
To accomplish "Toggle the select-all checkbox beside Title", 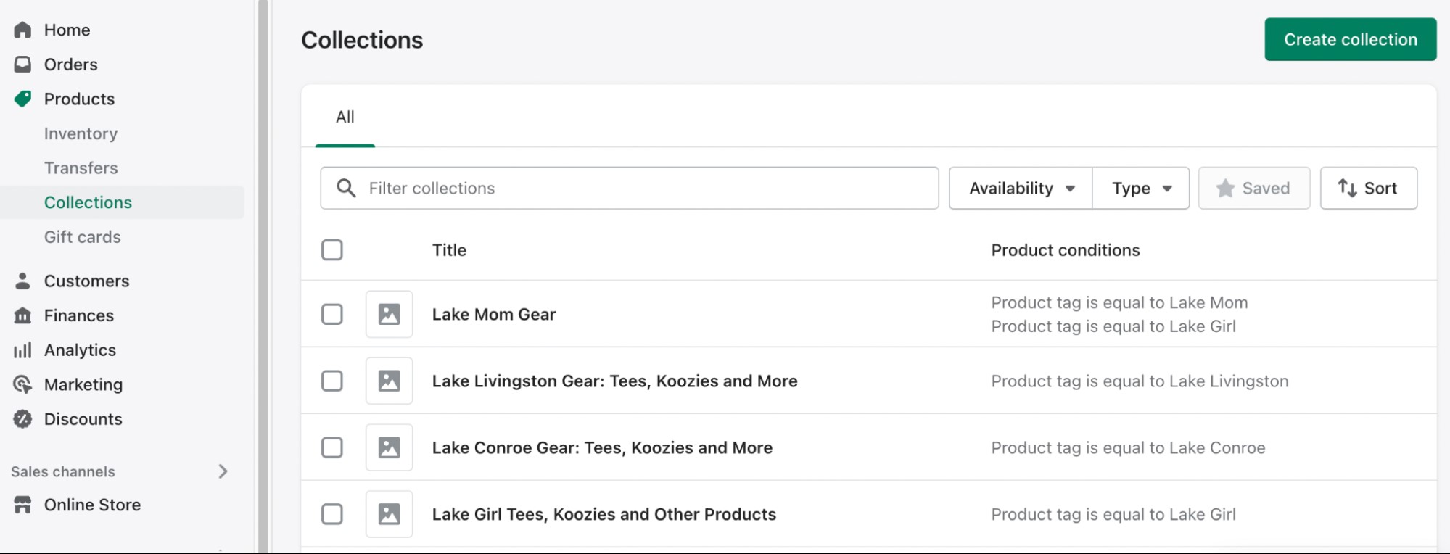I will (x=332, y=250).
